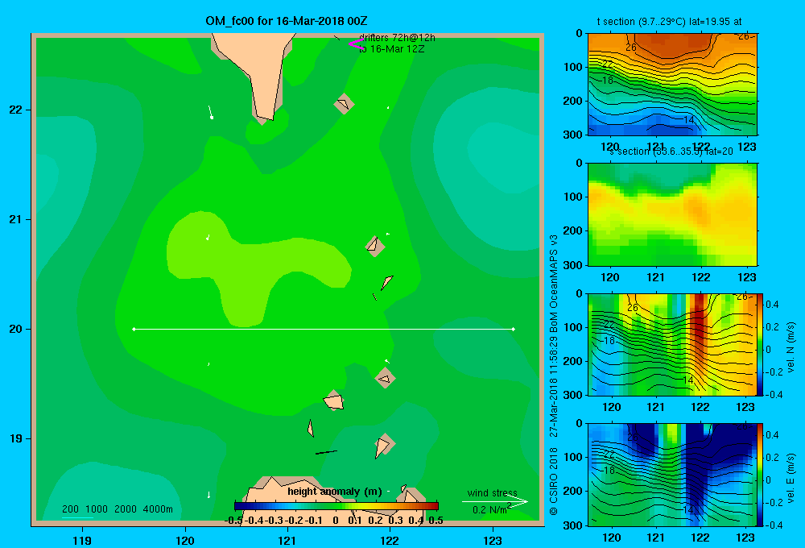Click the "height anomaly (m)" legend title
The image size is (805, 548).
335,492
